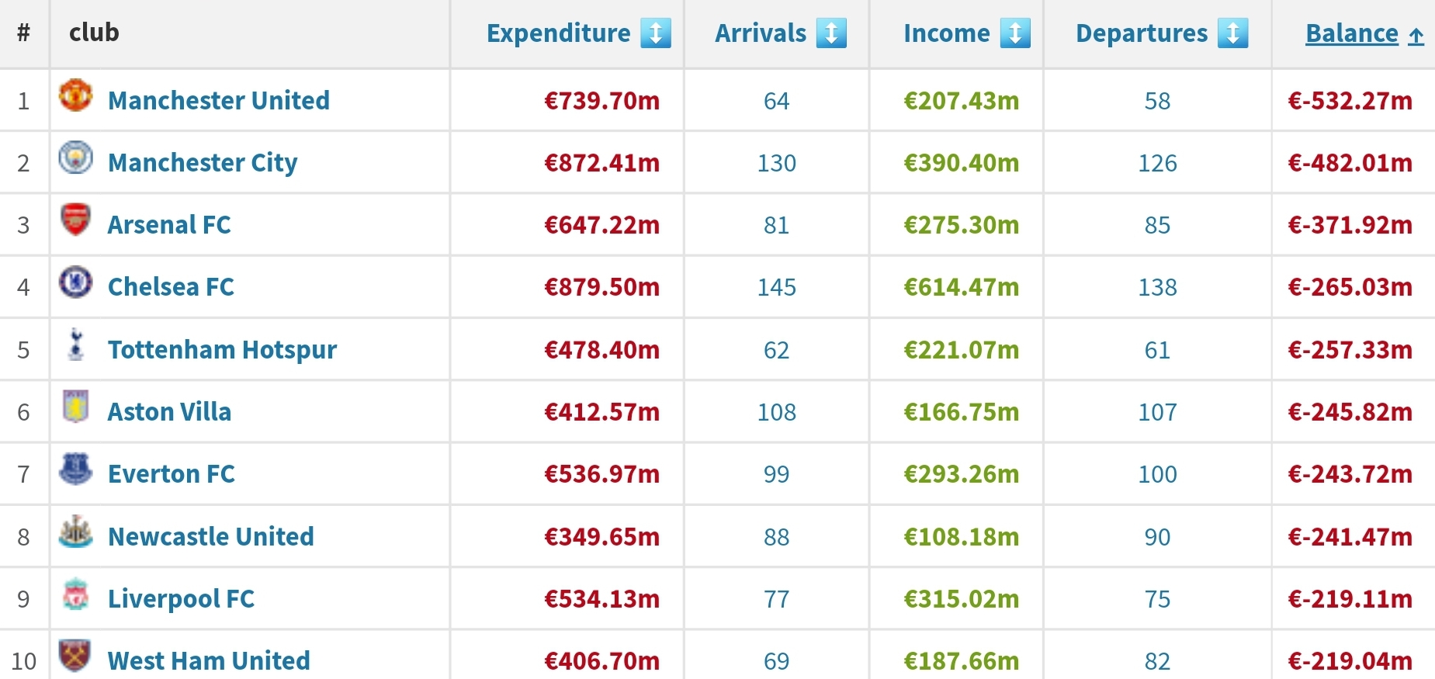Click the Manchester City club crest
This screenshot has width=1435, height=679.
(75, 158)
